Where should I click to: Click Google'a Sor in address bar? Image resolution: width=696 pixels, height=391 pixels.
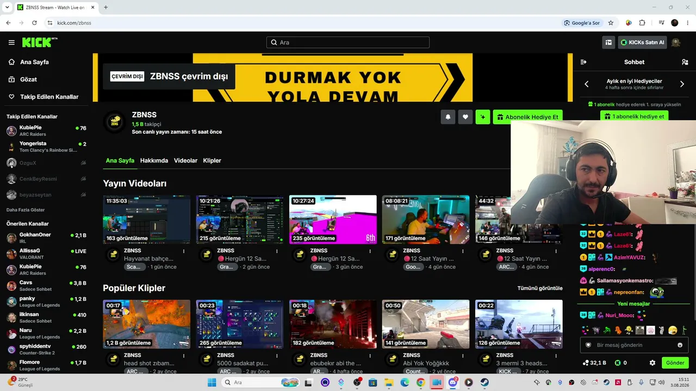[582, 23]
